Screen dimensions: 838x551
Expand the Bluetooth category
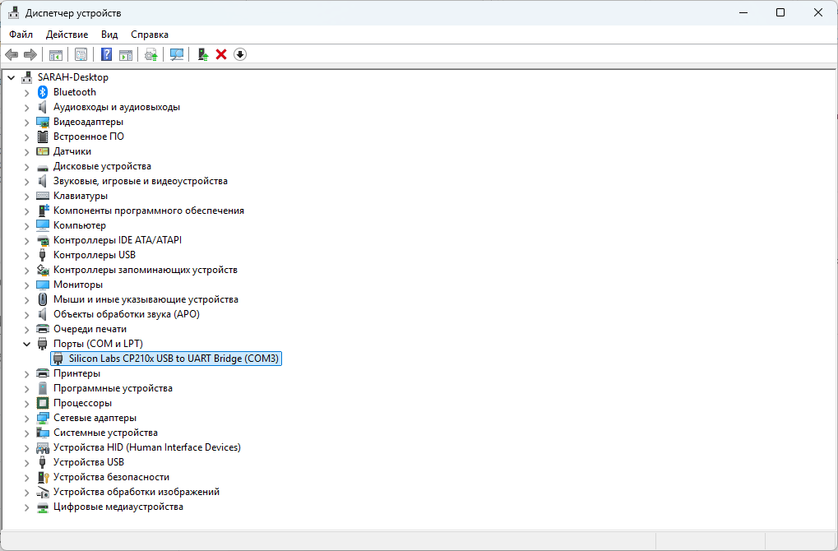[26, 92]
